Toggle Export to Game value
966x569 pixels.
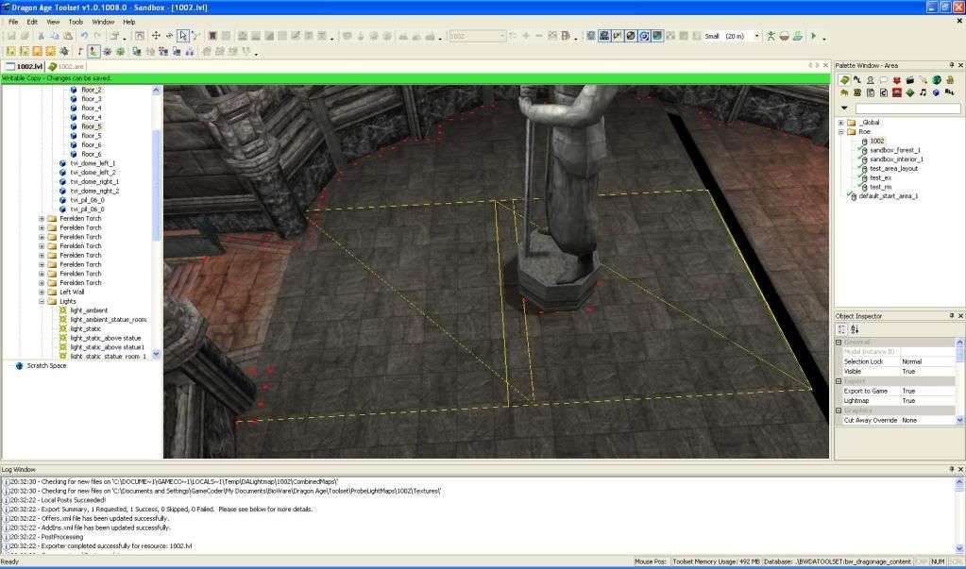908,391
